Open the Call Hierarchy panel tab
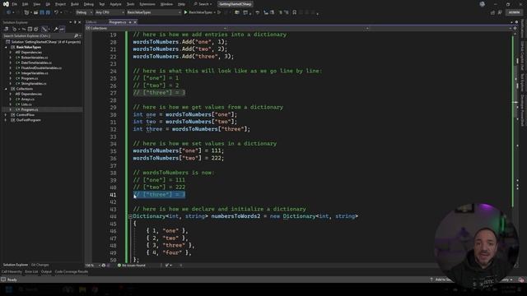The height and width of the screenshot is (296, 527). coord(12,272)
